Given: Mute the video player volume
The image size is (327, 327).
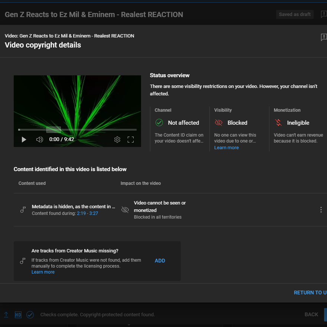Looking at the screenshot, I should click(39, 140).
